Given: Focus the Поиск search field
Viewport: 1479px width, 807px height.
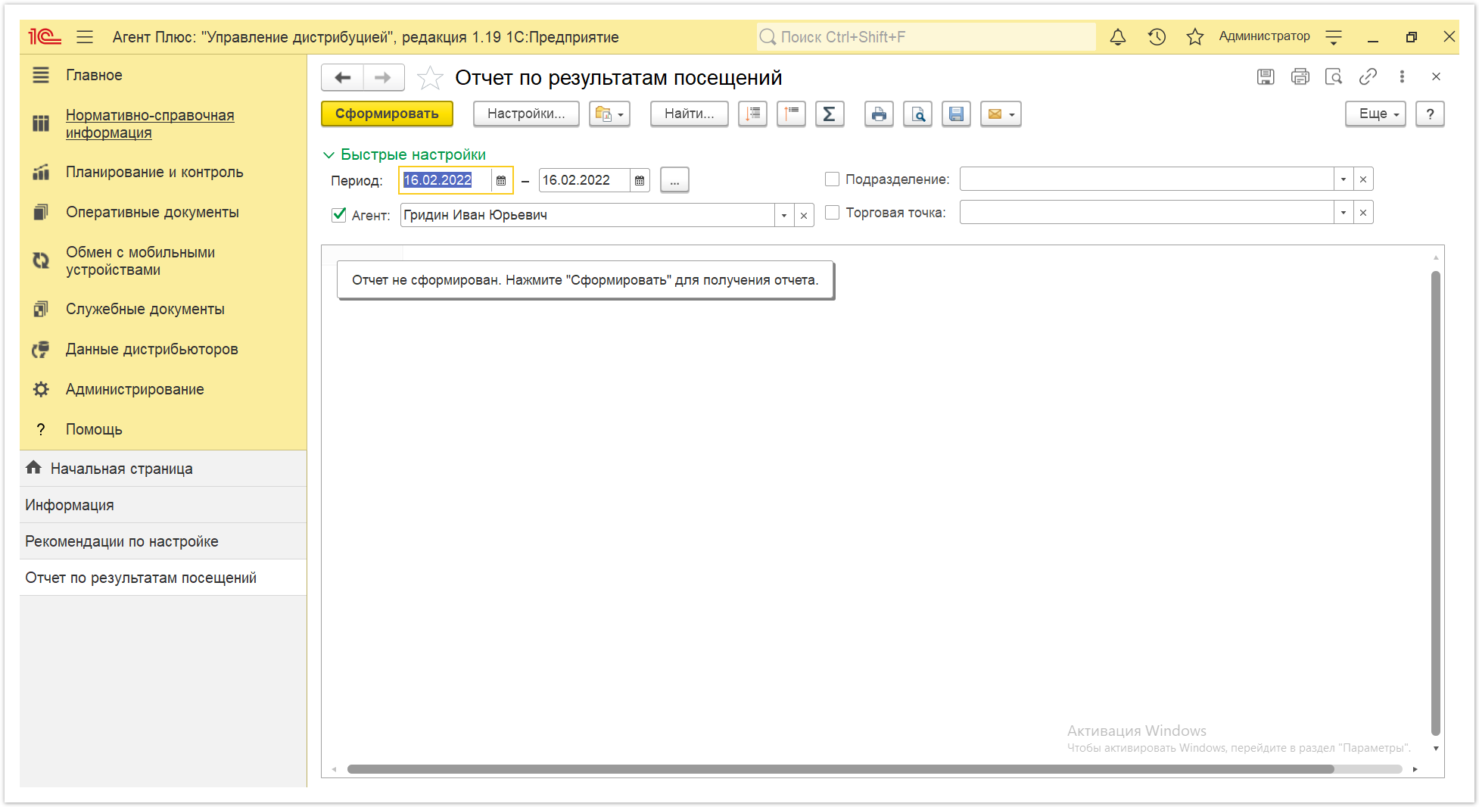Looking at the screenshot, I should click(926, 36).
